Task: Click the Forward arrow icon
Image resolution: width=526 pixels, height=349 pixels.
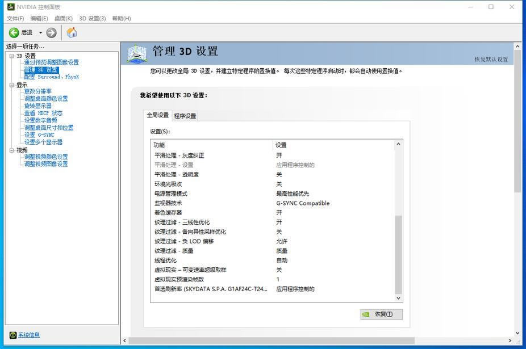Action: (x=51, y=32)
